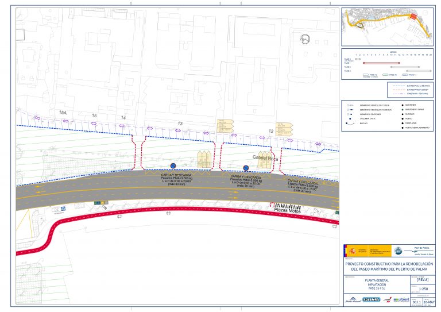Screen dimensions: 441x312
Task: Click the red Vopsa company logo
Action: point(387,299)
